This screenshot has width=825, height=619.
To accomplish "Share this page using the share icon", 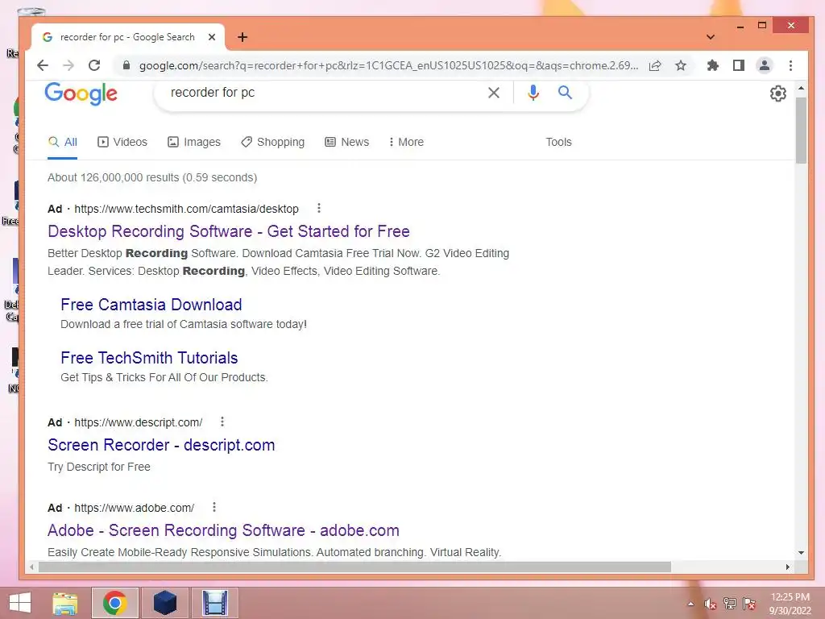I will 655,65.
